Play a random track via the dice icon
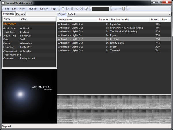The width and height of the screenshot is (173, 130). (86, 9)
